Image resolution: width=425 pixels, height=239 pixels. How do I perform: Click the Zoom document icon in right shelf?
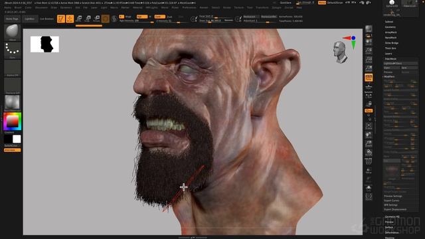pyautogui.click(x=369, y=50)
